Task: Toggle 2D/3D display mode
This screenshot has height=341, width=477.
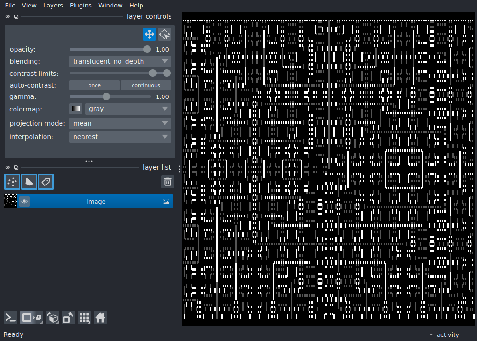Action: (x=32, y=318)
